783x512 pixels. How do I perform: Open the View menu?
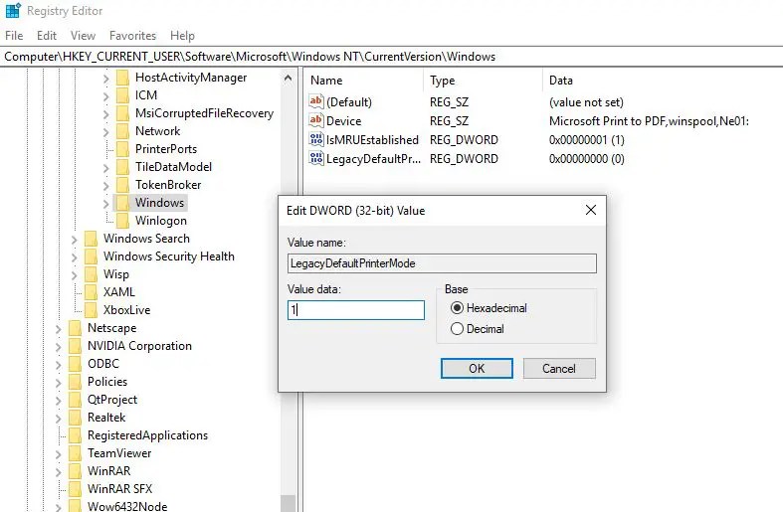pyautogui.click(x=83, y=36)
